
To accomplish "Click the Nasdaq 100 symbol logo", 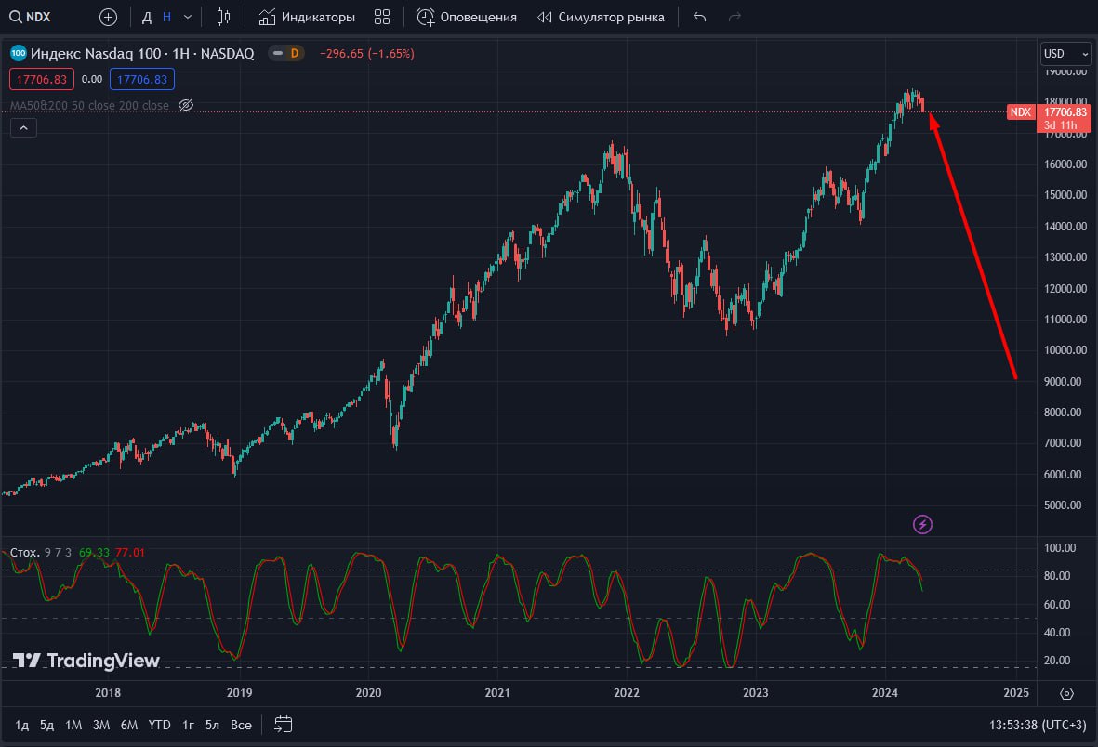I will tap(19, 53).
